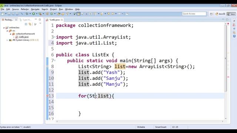Screen dimensions: 237x133
Task: Click the bottom icon in right side trim
Action: coord(234,36)
